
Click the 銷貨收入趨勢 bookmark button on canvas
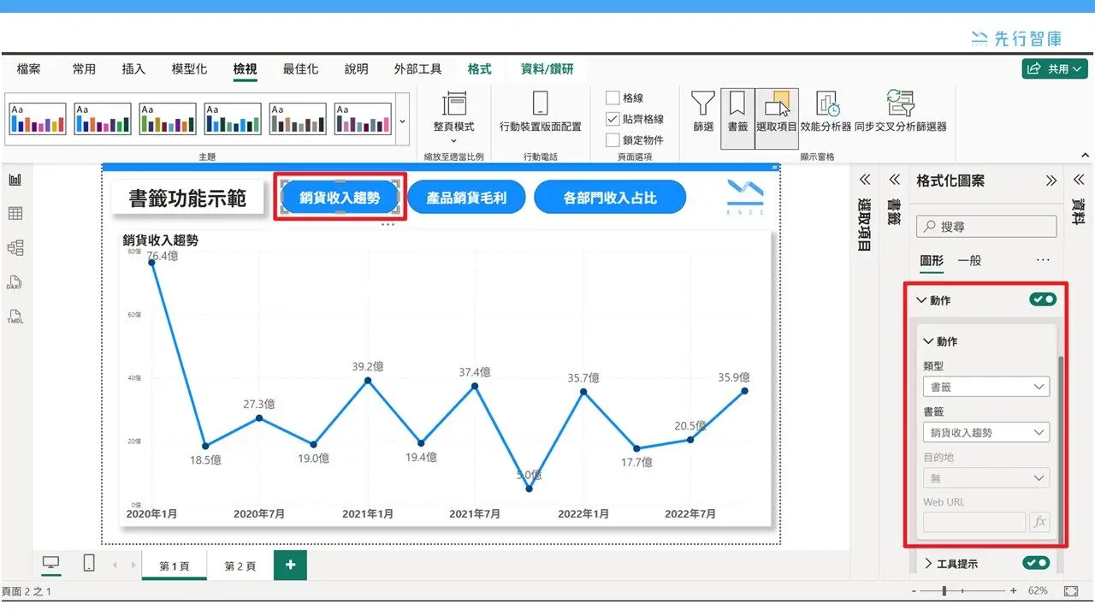[x=340, y=198]
